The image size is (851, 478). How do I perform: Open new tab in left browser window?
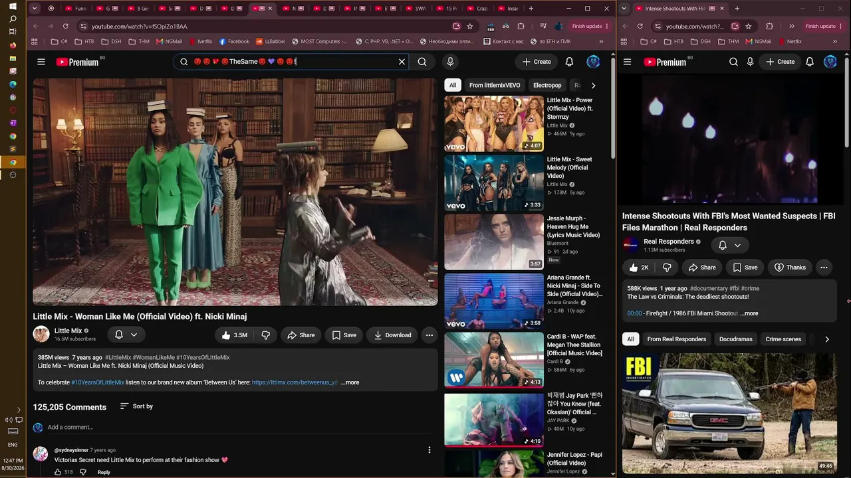(531, 9)
